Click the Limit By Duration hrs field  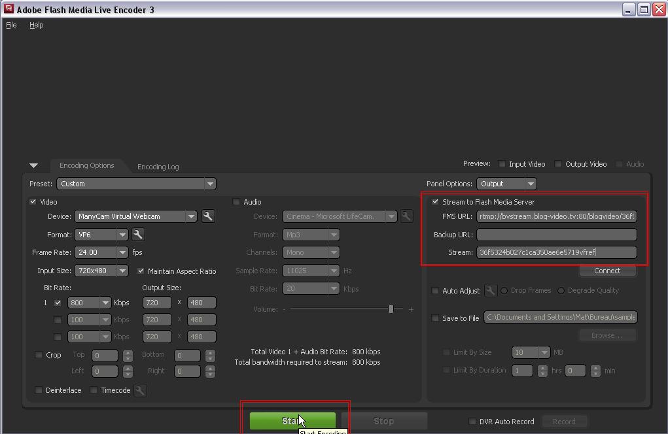point(522,371)
